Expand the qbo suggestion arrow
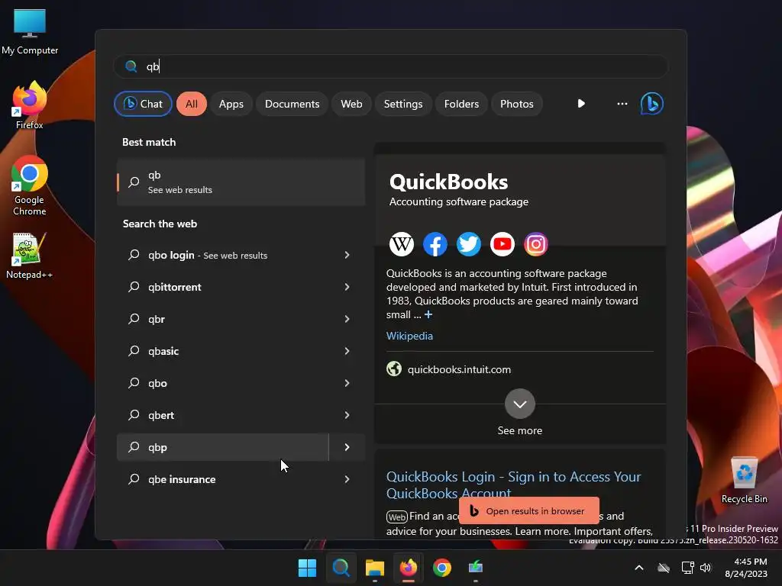 [347, 383]
